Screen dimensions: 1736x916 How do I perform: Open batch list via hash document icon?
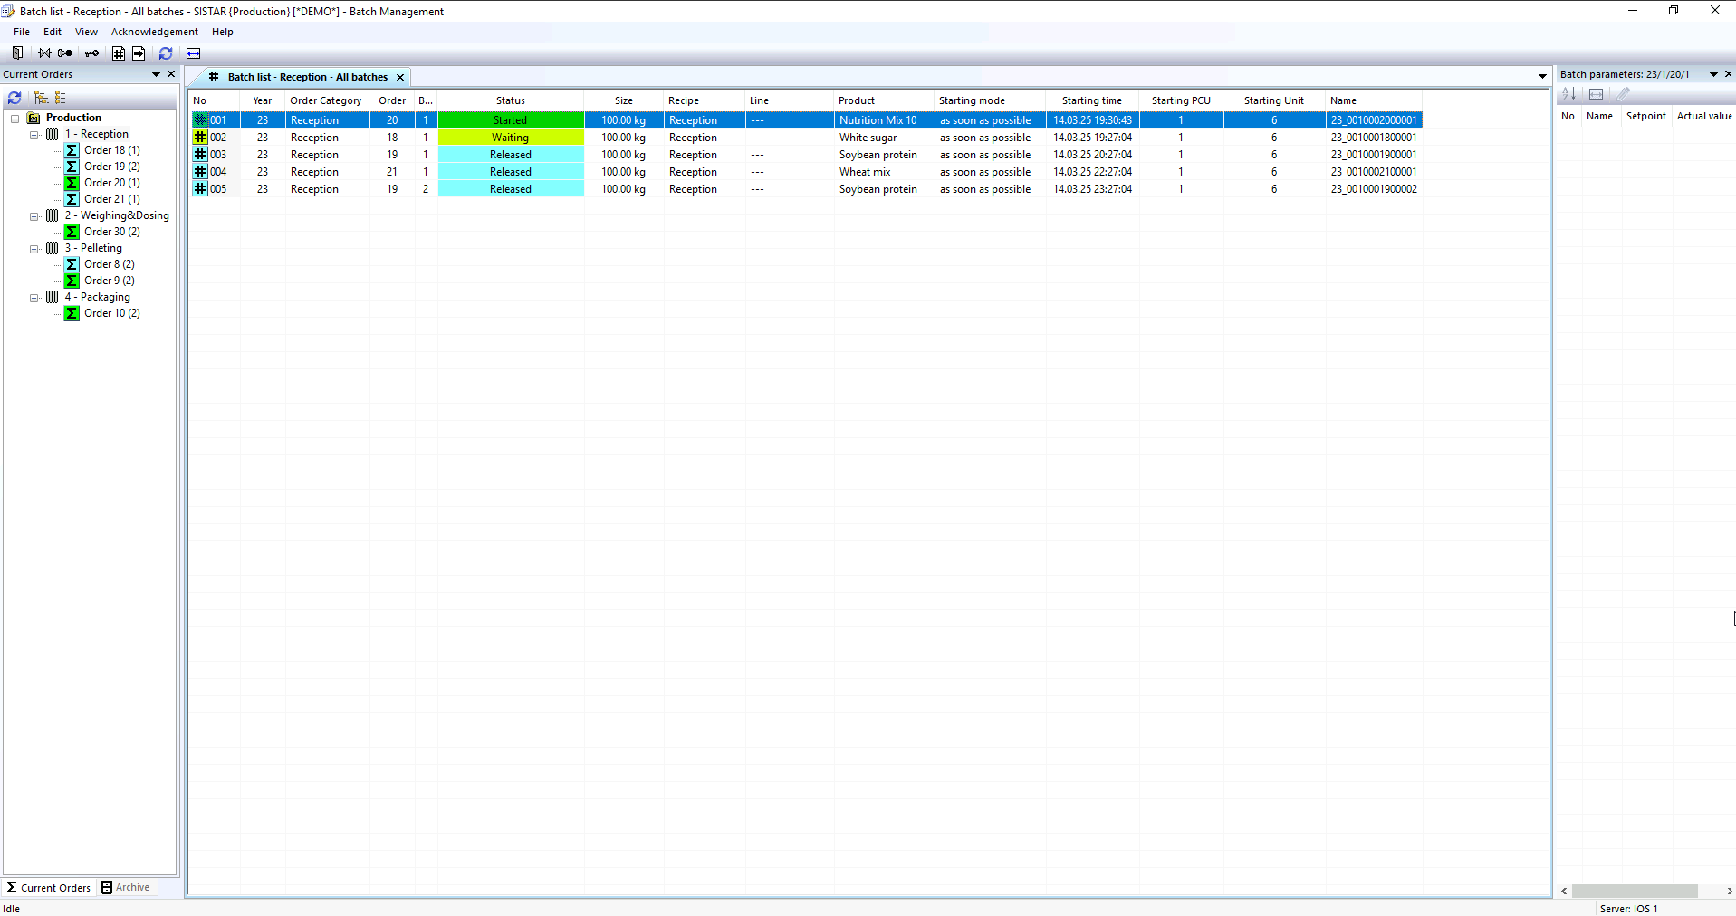(x=119, y=53)
